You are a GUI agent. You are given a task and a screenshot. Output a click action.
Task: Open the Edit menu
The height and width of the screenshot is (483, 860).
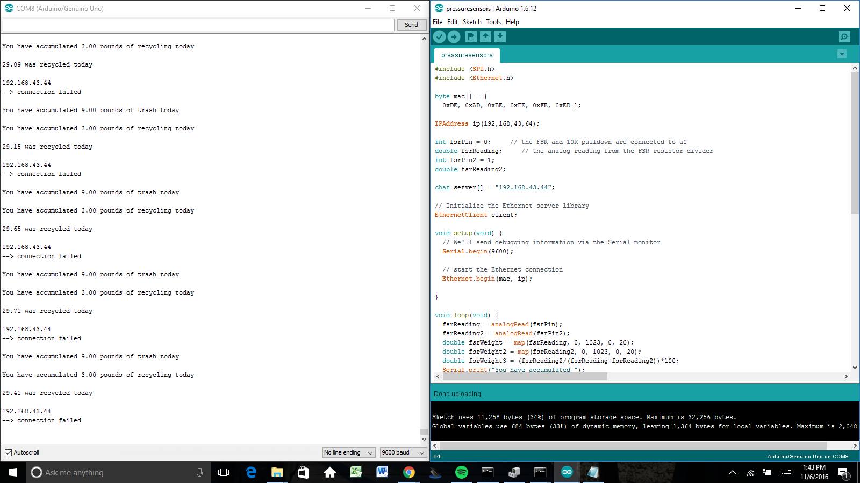point(453,22)
